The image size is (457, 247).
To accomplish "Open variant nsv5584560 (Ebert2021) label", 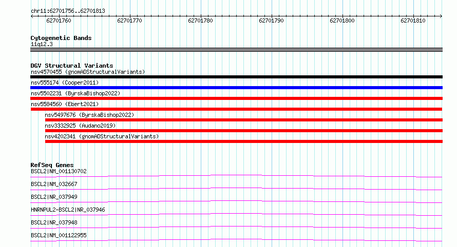I will tap(65, 104).
